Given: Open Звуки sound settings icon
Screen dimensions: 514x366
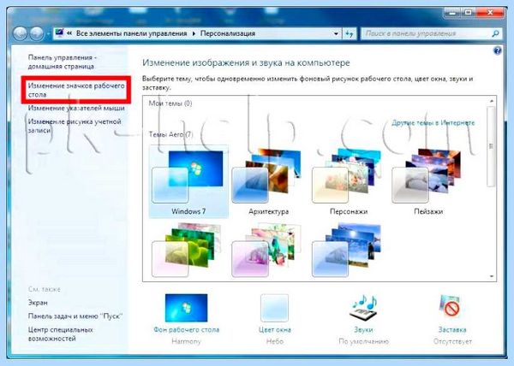Looking at the screenshot, I should [363, 308].
